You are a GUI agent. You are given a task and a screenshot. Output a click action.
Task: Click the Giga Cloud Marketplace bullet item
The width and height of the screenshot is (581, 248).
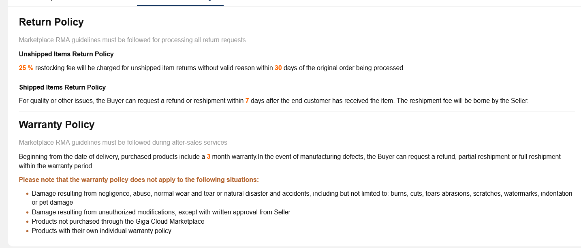pyautogui.click(x=118, y=222)
